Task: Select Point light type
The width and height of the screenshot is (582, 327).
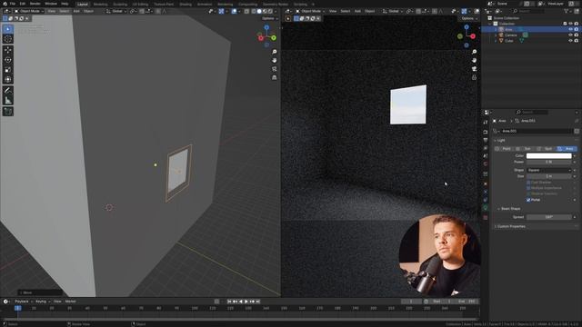Action: click(504, 149)
